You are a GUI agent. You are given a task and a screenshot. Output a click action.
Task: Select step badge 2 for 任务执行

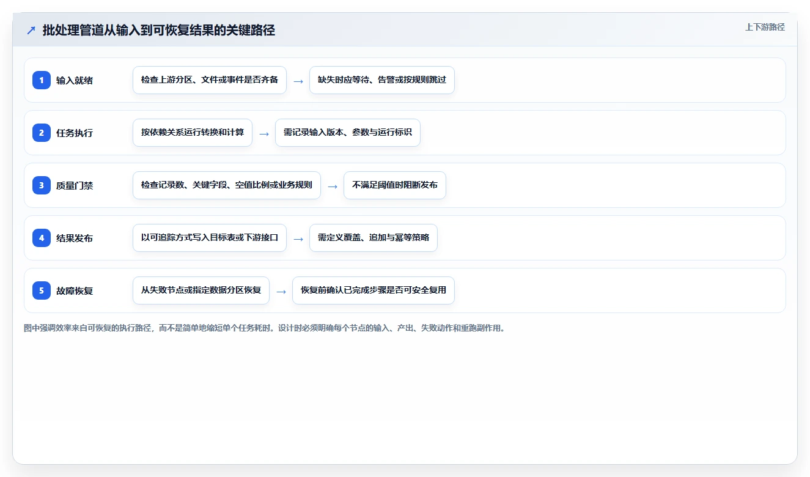pos(42,133)
